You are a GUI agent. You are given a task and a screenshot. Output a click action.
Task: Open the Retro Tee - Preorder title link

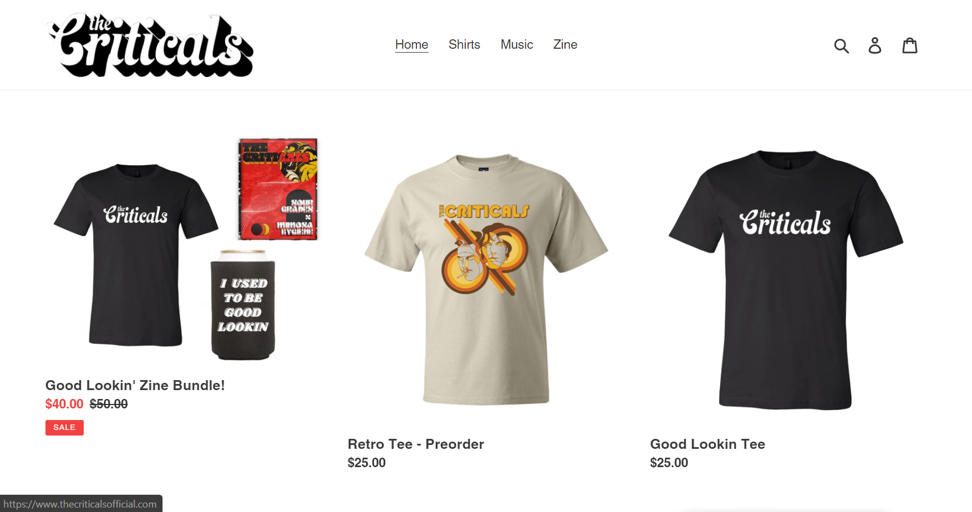pyautogui.click(x=416, y=444)
